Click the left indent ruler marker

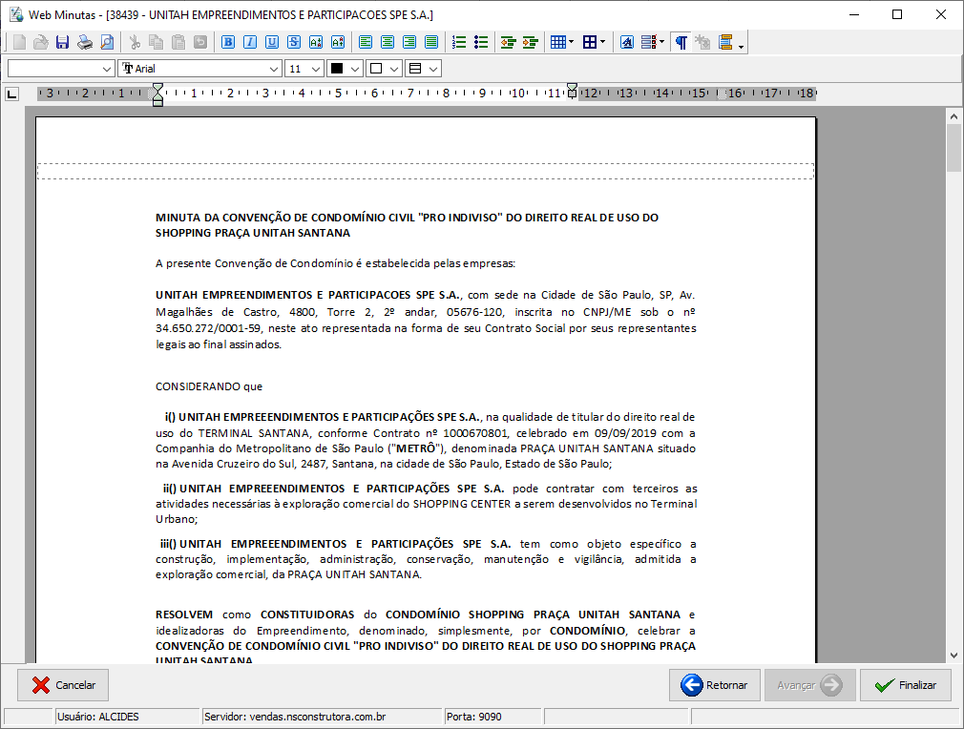(157, 95)
